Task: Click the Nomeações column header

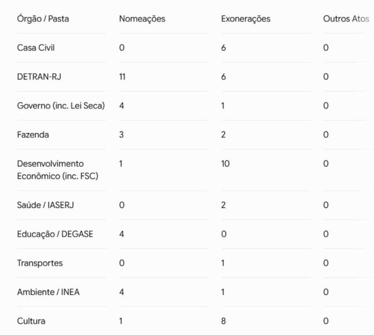Action: 142,19
